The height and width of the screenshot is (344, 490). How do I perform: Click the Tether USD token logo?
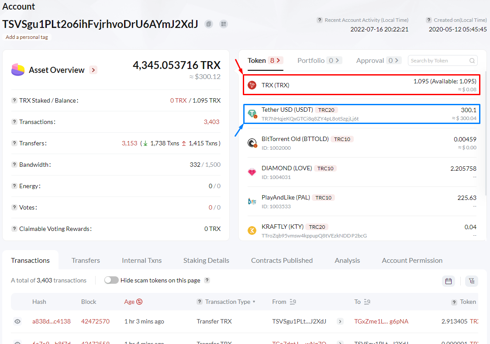(x=252, y=114)
